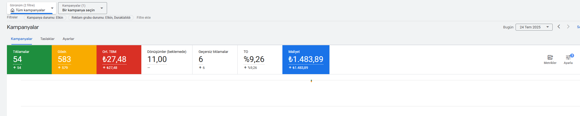This screenshot has height=116, width=580.
Task: Select the Kampanyalar tab
Action: [22, 39]
